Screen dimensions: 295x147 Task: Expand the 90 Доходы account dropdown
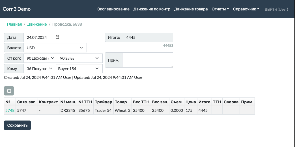[x=40, y=58]
